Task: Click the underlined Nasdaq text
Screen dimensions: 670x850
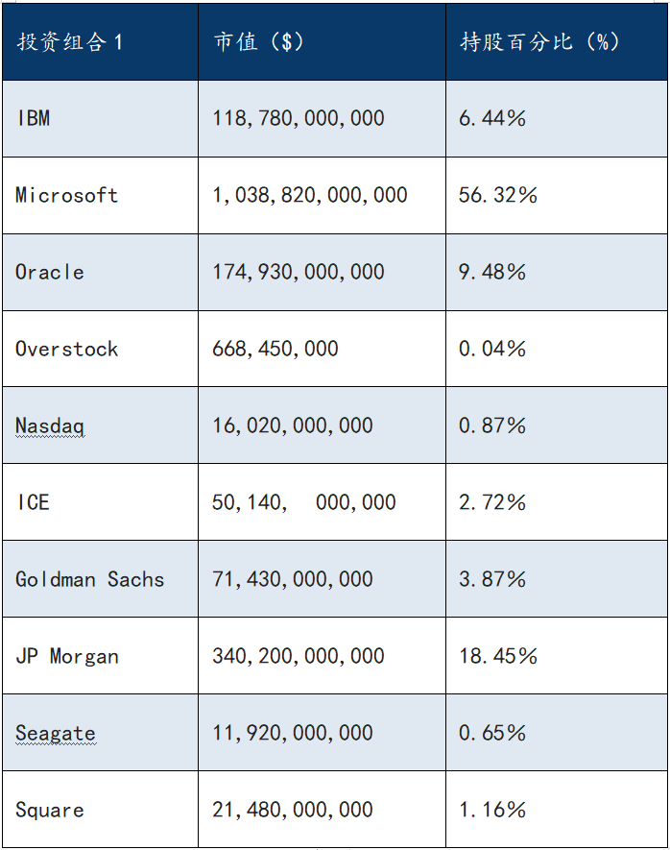Action: click(x=50, y=426)
